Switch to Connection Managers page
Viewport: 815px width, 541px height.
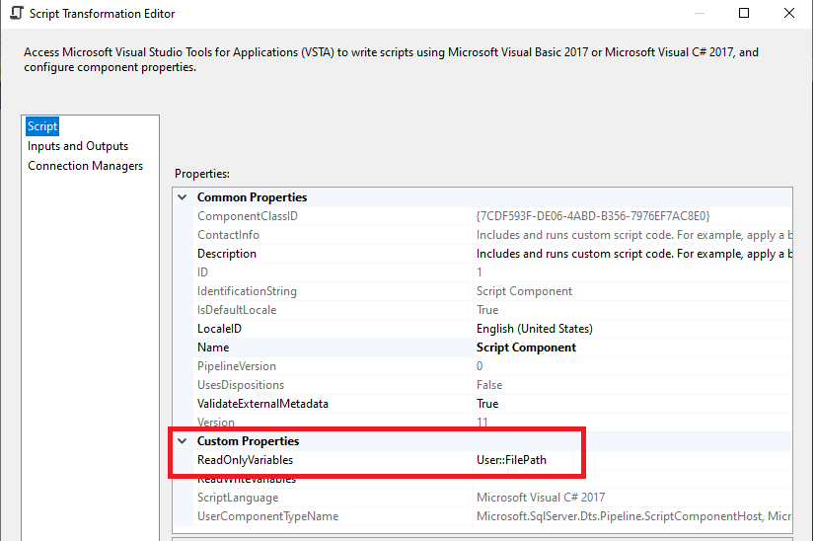coord(85,166)
